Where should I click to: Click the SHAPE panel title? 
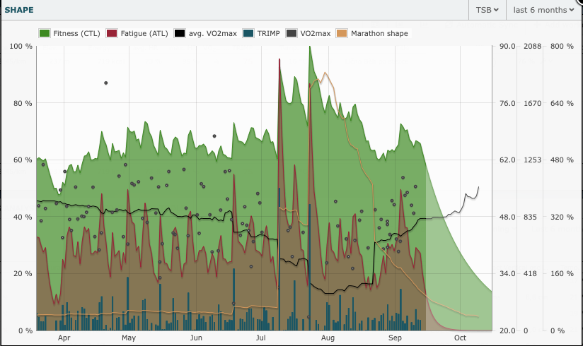click(19, 10)
